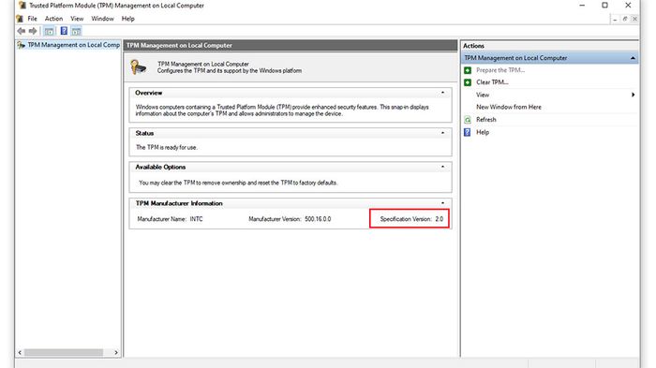
Task: Close the inner MDI child window
Action: coord(634,19)
